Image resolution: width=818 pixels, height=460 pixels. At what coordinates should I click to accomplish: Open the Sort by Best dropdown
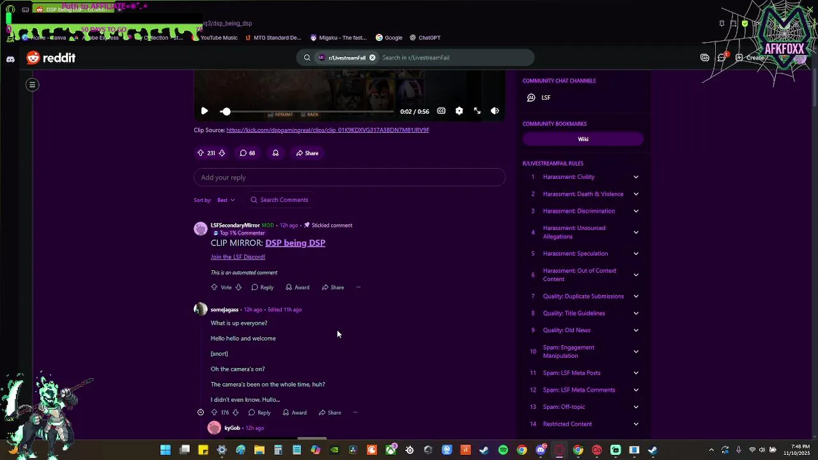pyautogui.click(x=226, y=200)
